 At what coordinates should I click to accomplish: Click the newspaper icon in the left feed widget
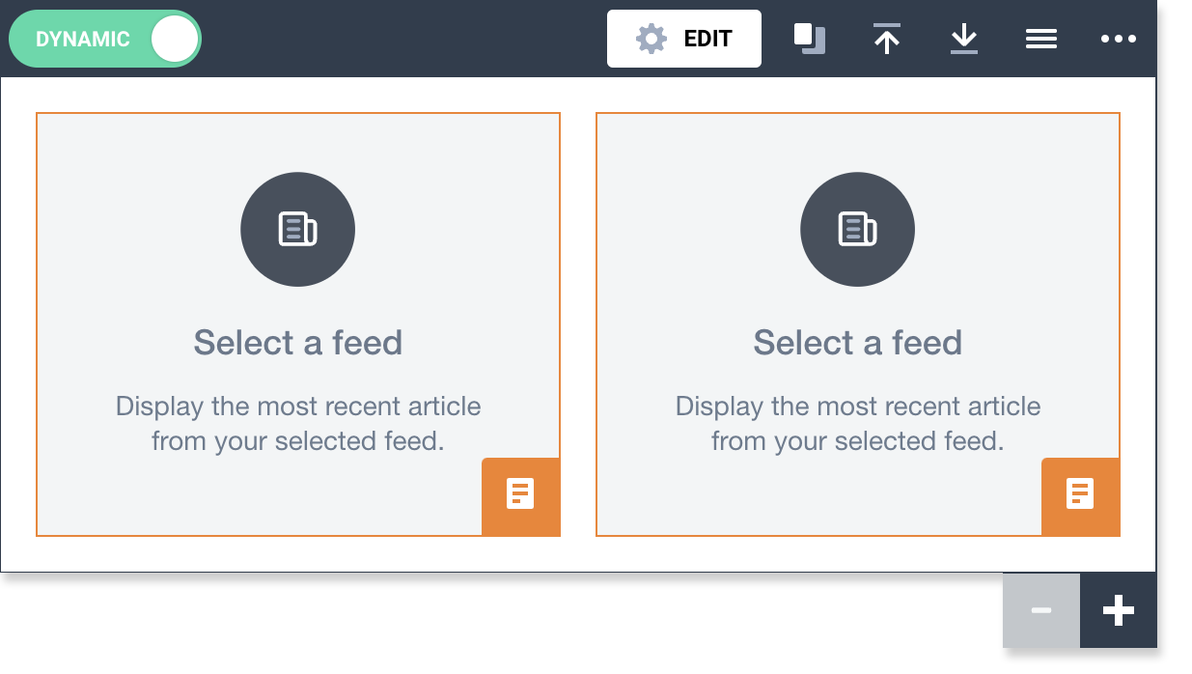[297, 229]
